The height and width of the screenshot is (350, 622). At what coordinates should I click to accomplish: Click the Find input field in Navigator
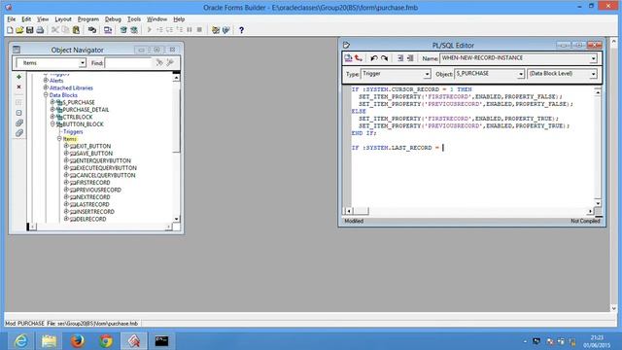[128, 62]
